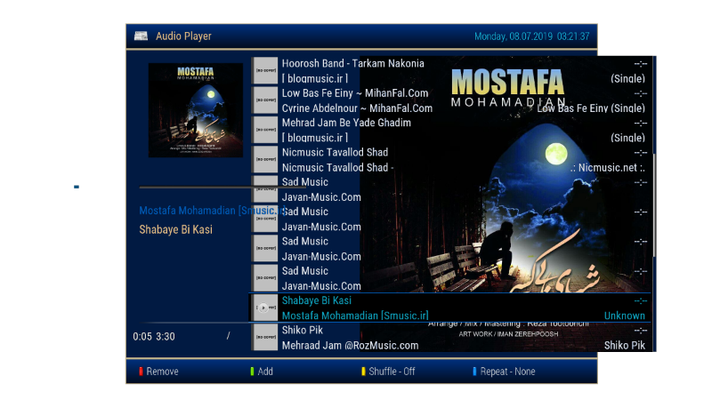Click Low Bas Fe Einy (Single) album label
This screenshot has width=712, height=400.
591,108
